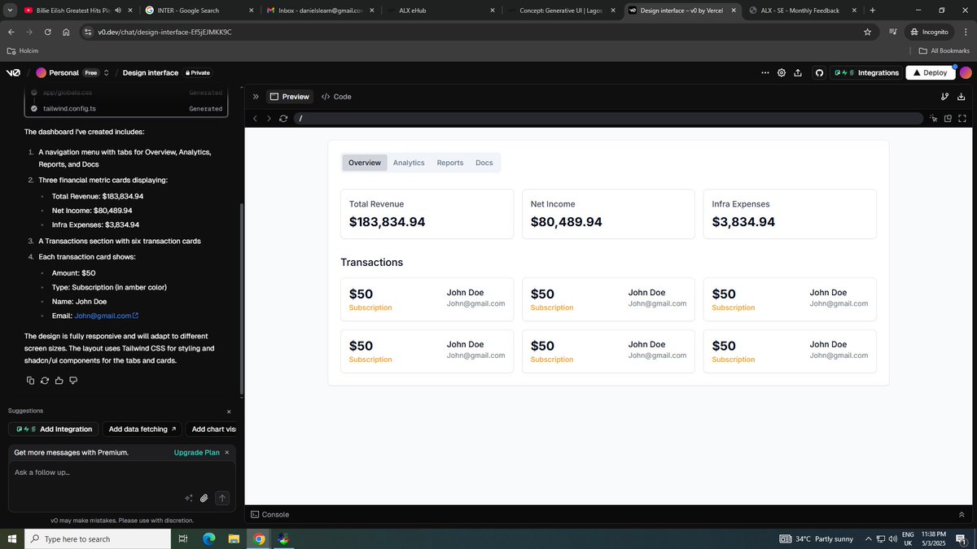Viewport: 977px width, 549px height.
Task: Open the Holcim bookmark
Action: tap(23, 50)
